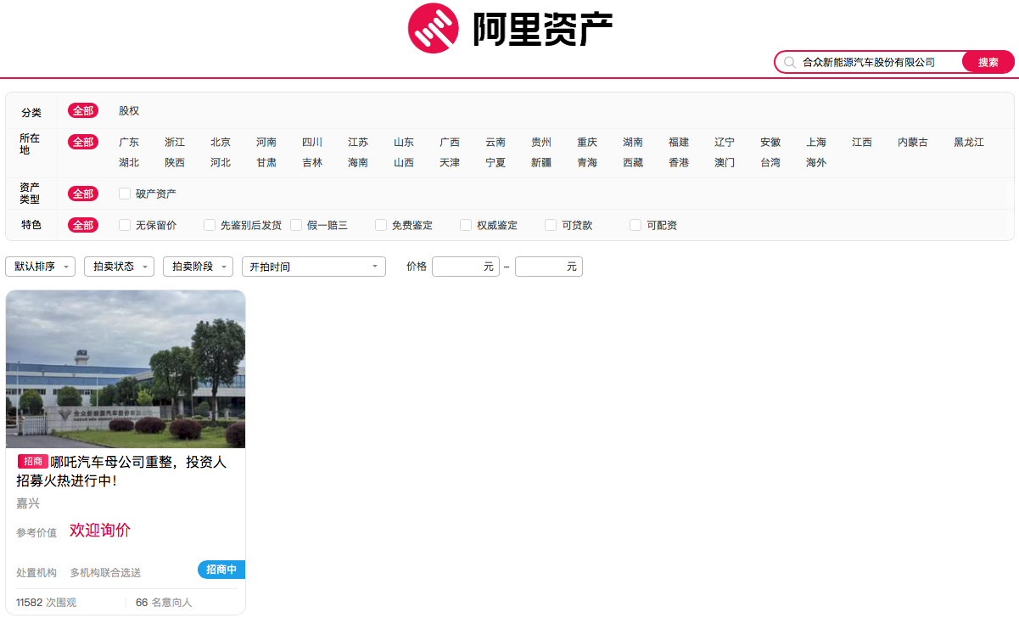This screenshot has height=618, width=1019.
Task: Select 全部 in 所在地 row
Action: [83, 142]
